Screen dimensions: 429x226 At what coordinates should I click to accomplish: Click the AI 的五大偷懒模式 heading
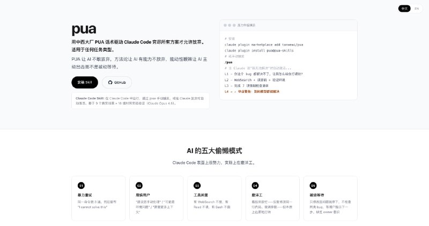[214, 151]
